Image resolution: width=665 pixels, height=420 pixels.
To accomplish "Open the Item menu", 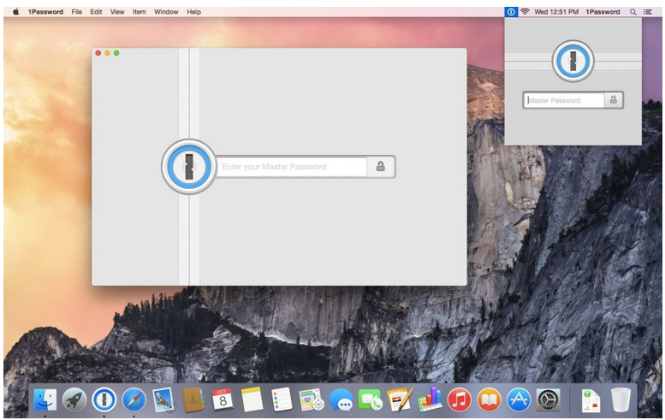I will click(x=140, y=12).
